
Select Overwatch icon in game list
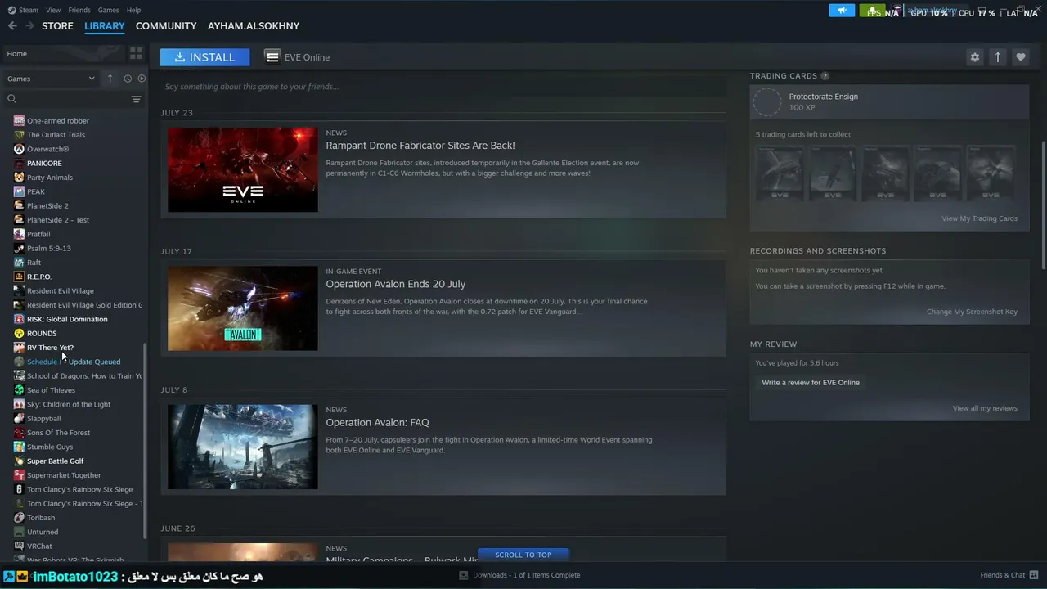19,149
